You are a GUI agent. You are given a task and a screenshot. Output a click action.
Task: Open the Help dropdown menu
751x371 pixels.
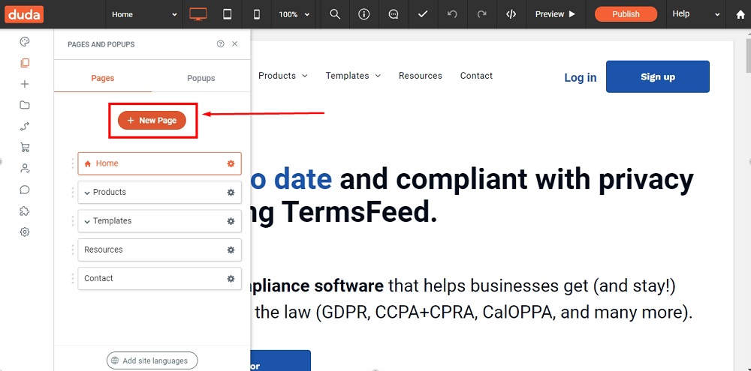[x=696, y=14]
